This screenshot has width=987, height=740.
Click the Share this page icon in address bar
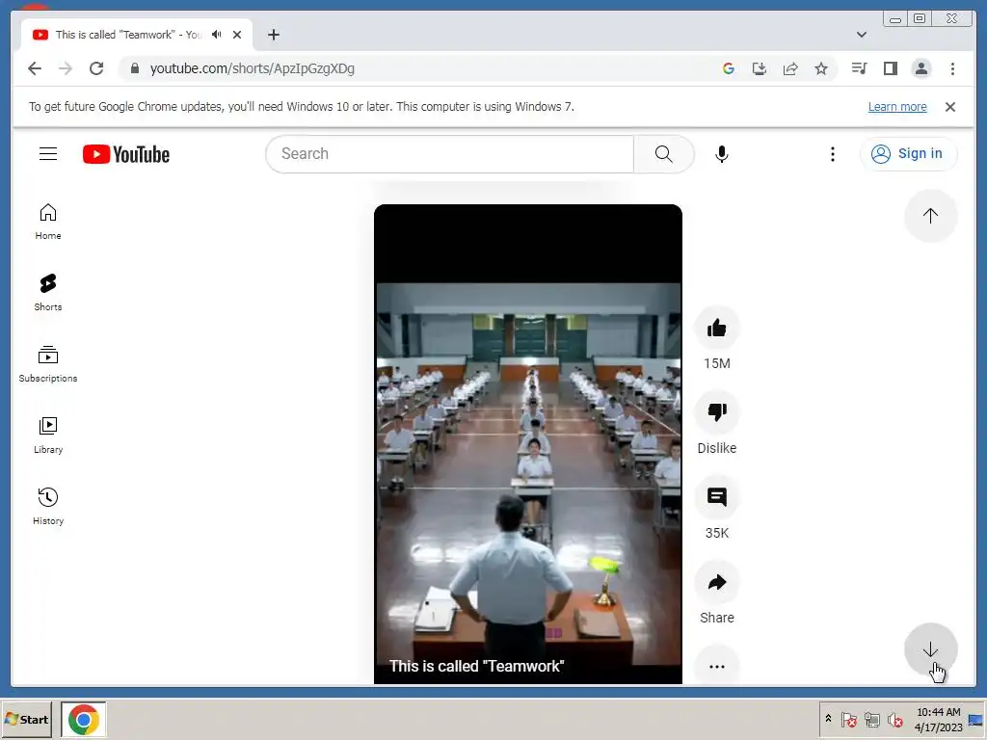coord(790,68)
